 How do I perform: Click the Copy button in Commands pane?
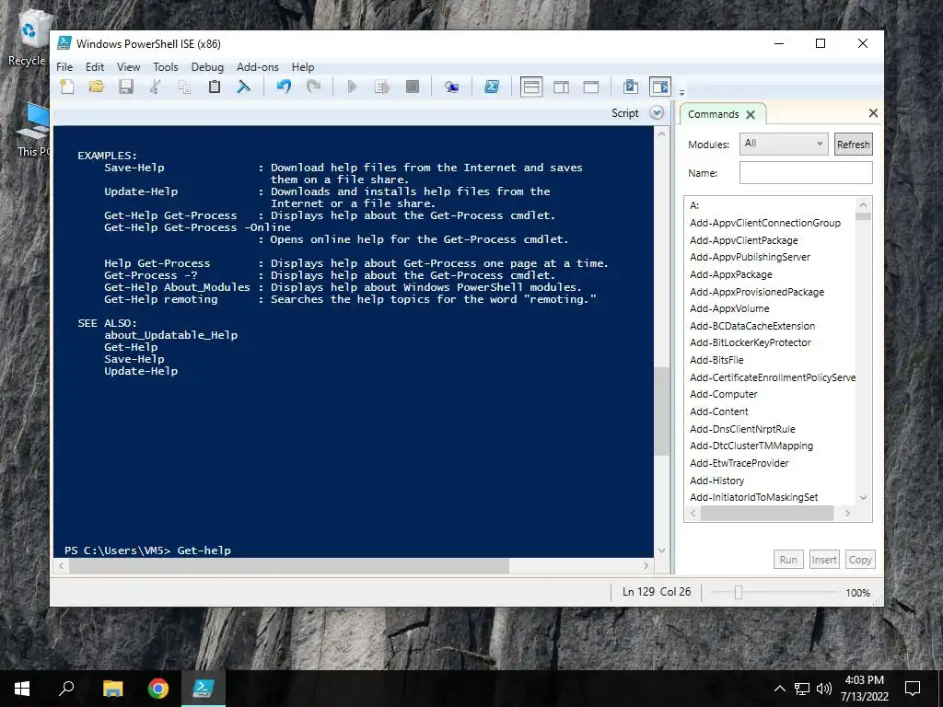point(860,560)
